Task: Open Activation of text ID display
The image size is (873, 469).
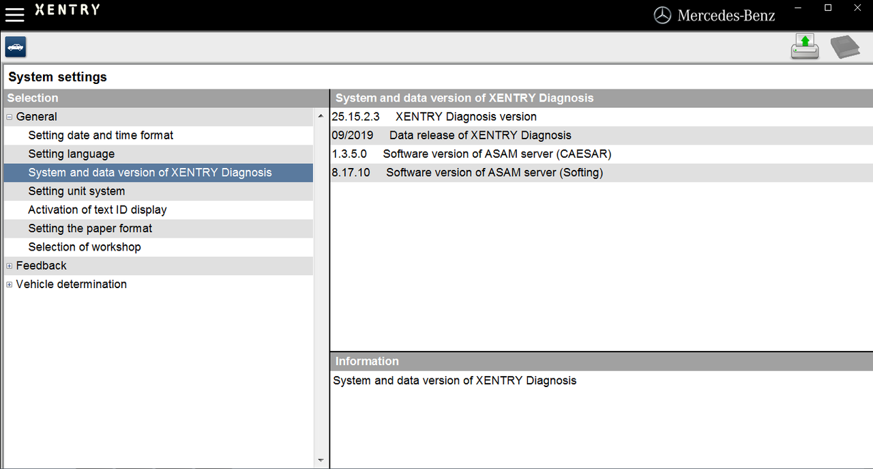Action: pos(158,210)
